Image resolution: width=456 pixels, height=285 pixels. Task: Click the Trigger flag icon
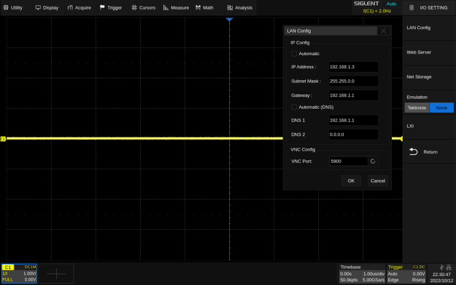click(x=103, y=8)
